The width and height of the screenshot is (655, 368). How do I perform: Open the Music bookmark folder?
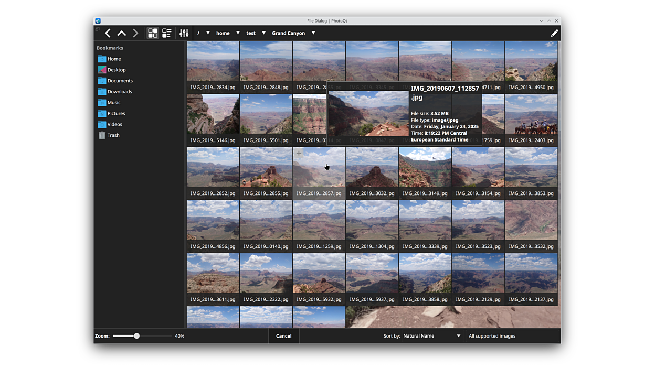point(113,103)
